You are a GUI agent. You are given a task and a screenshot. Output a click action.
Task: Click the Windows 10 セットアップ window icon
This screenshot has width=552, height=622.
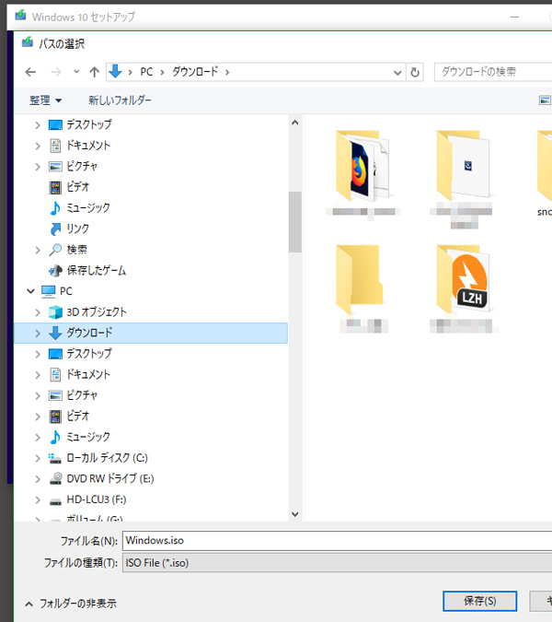point(20,16)
